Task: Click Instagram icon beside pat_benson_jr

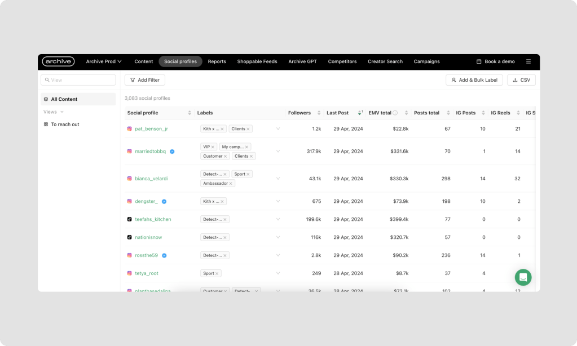Action: 129,128
